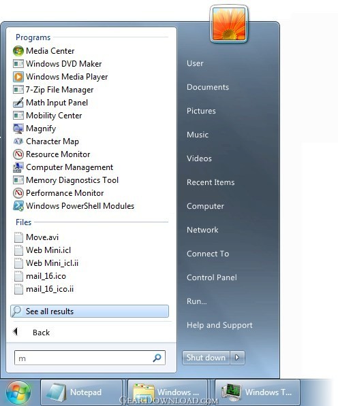Launch 7-Zip File Manager by name

[59, 90]
